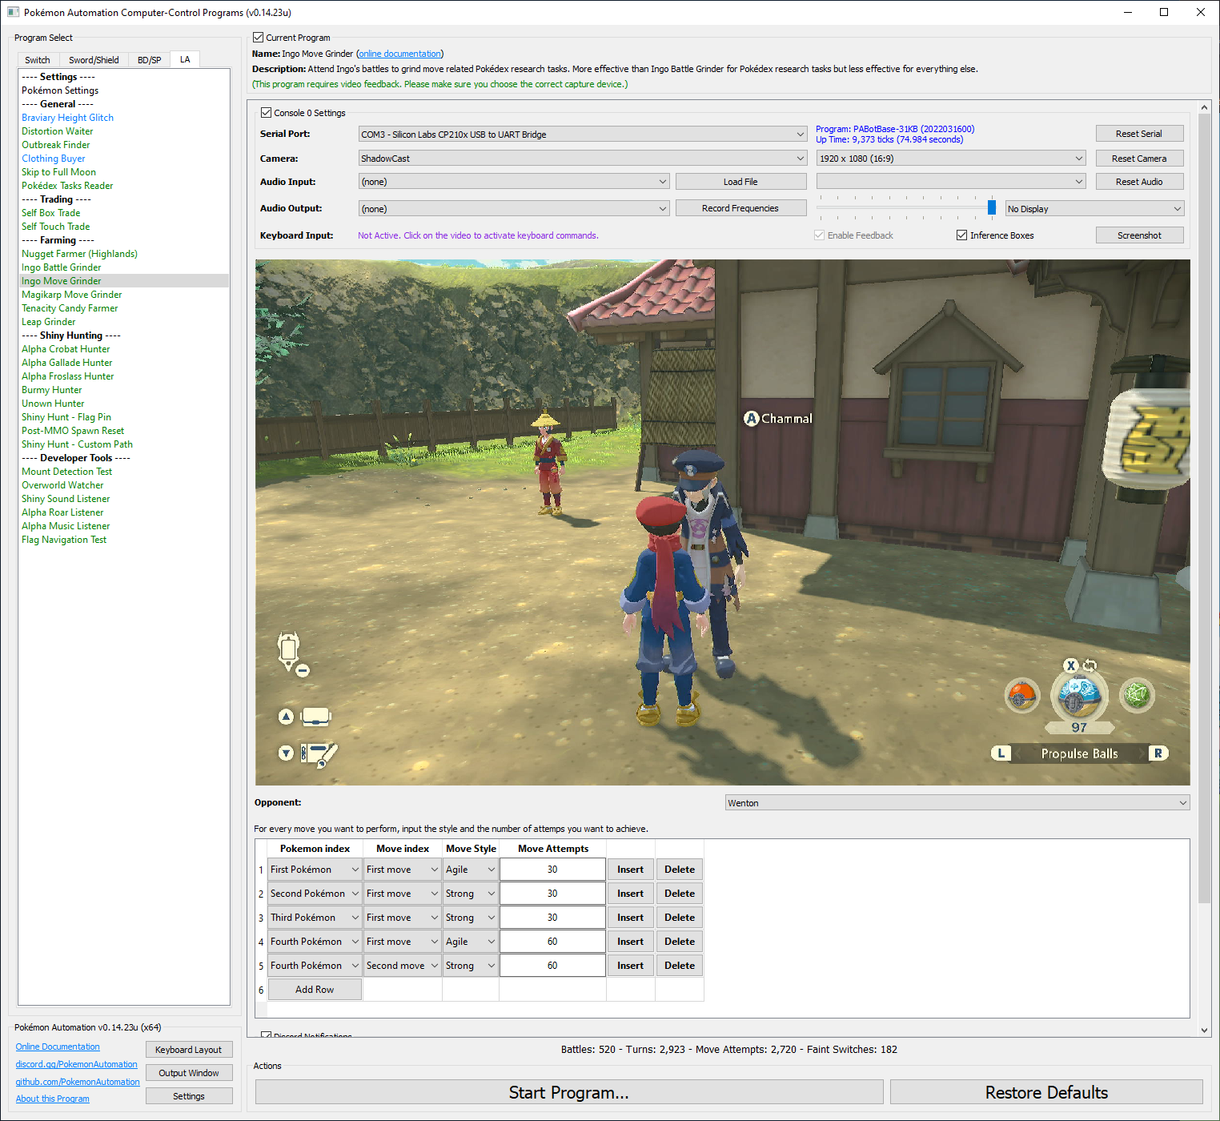Viewport: 1220px width, 1121px height.
Task: Expand the Serial Port COM3 dropdown
Action: click(x=582, y=135)
